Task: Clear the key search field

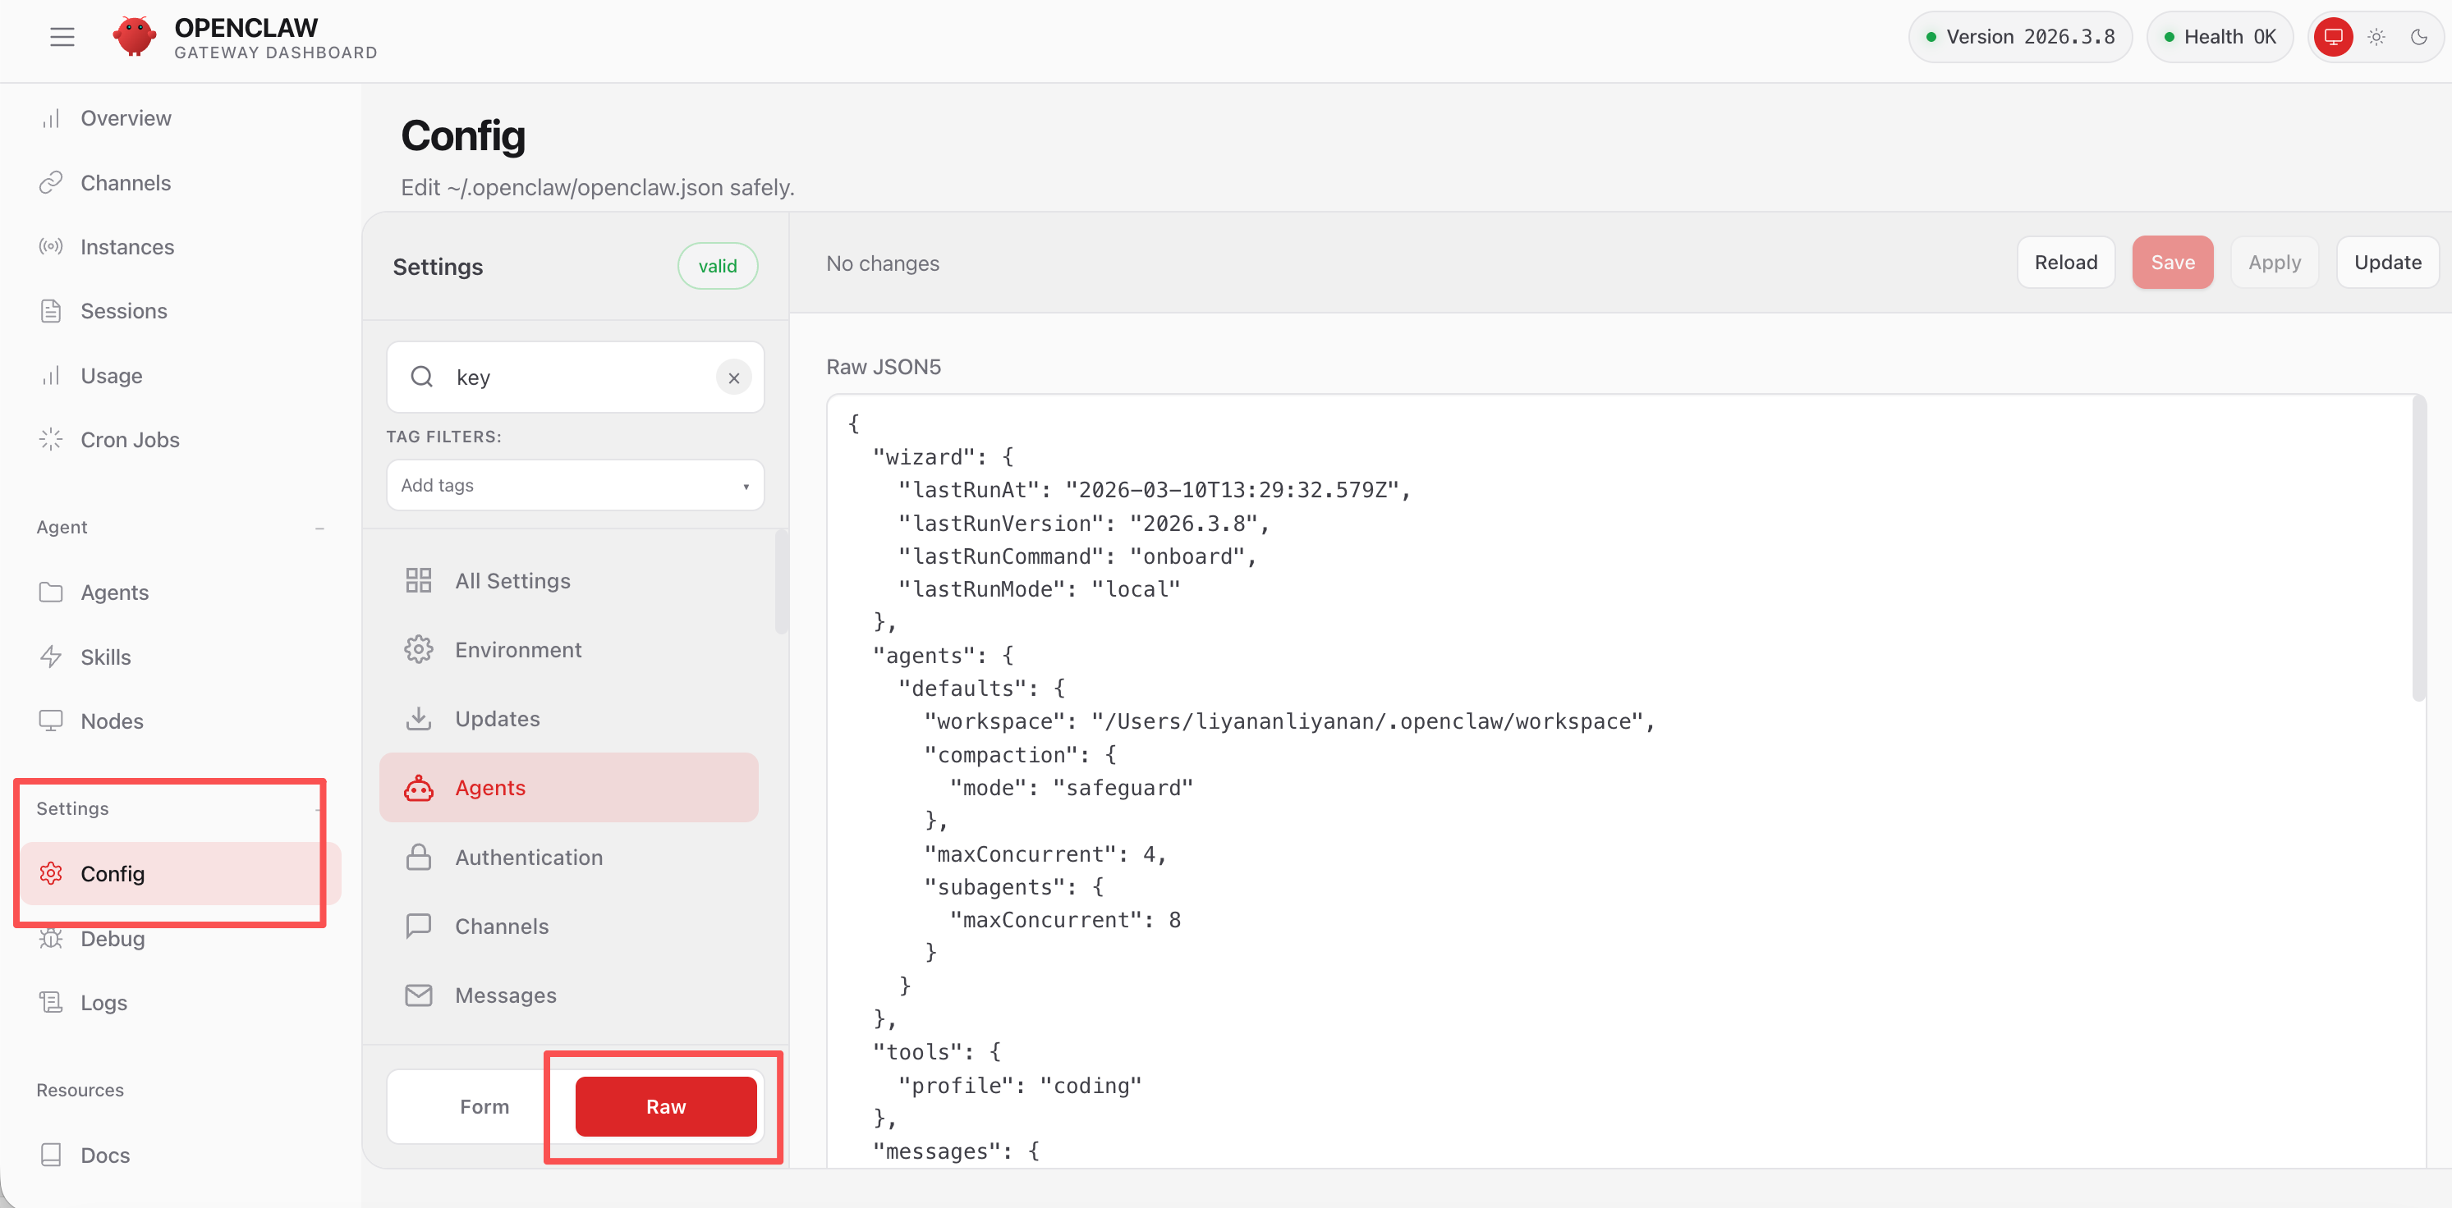Action: (x=733, y=377)
